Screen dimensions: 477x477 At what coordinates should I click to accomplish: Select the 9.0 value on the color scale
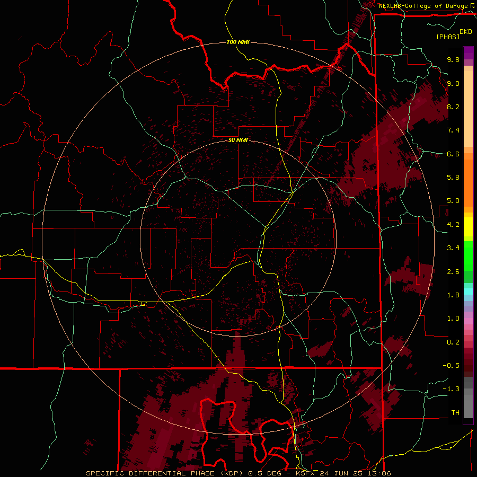[453, 83]
